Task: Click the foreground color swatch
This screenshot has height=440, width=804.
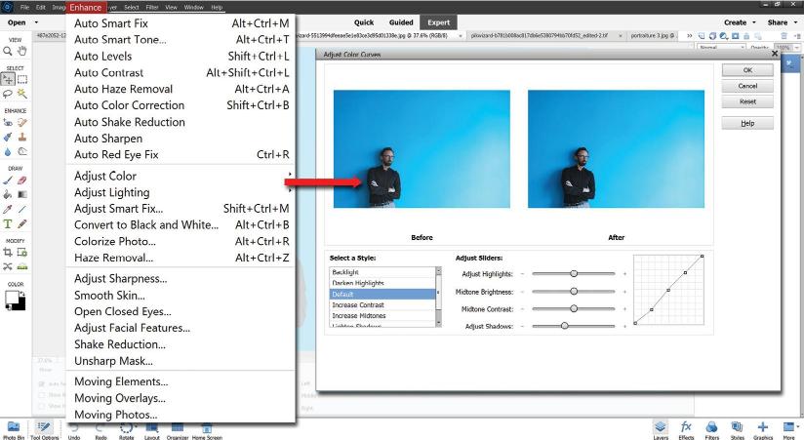Action: (12, 298)
